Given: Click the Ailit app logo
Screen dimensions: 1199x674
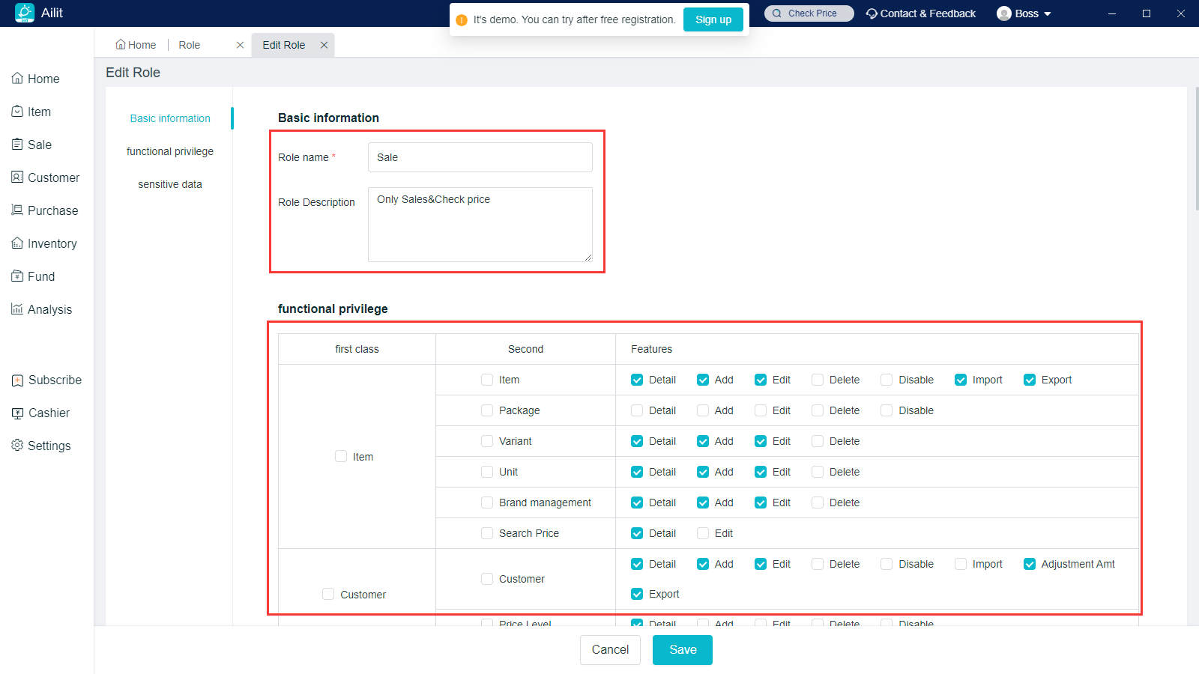Looking at the screenshot, I should pos(25,13).
